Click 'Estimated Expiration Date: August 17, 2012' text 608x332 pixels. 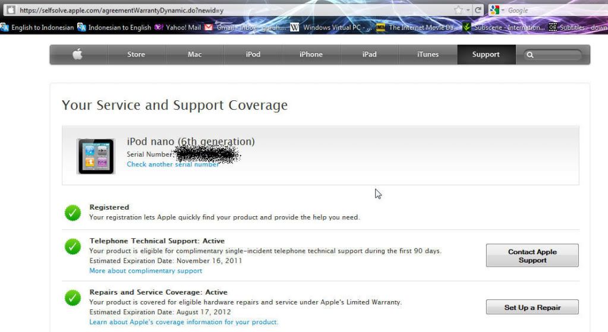(160, 312)
